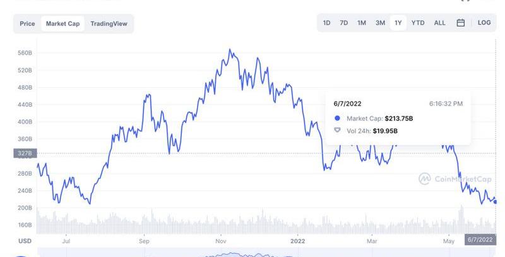Switch chart to YTD range
Viewport: 505px width, 257px height.
coord(418,23)
